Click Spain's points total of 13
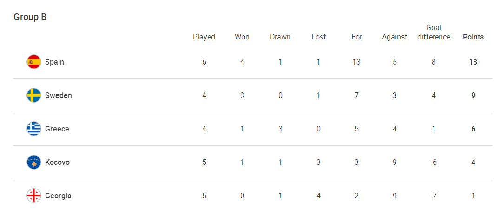This screenshot has width=500, height=222. [x=473, y=62]
